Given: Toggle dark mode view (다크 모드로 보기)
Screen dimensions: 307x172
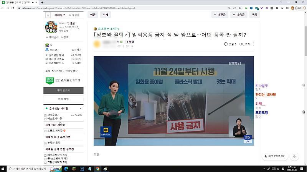Looking at the screenshot, I should pos(275,156).
